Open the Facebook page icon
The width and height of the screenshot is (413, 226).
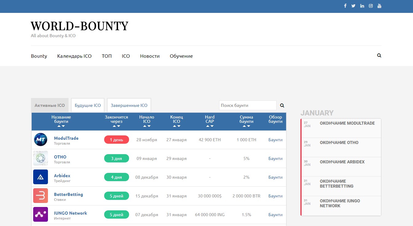(x=345, y=6)
